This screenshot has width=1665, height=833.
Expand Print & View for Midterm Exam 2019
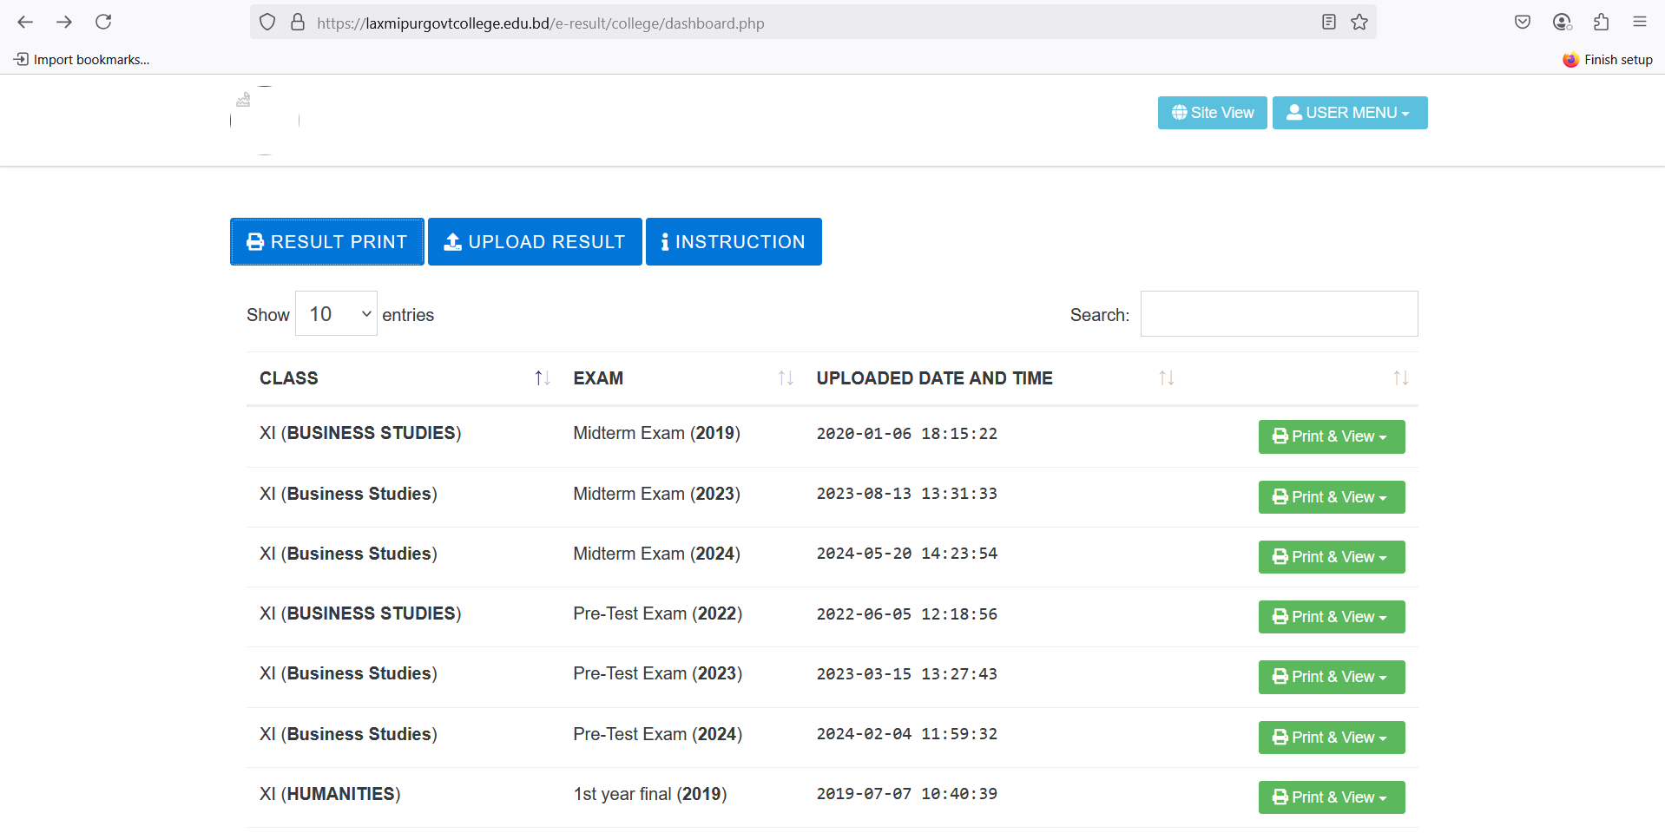[x=1331, y=436]
